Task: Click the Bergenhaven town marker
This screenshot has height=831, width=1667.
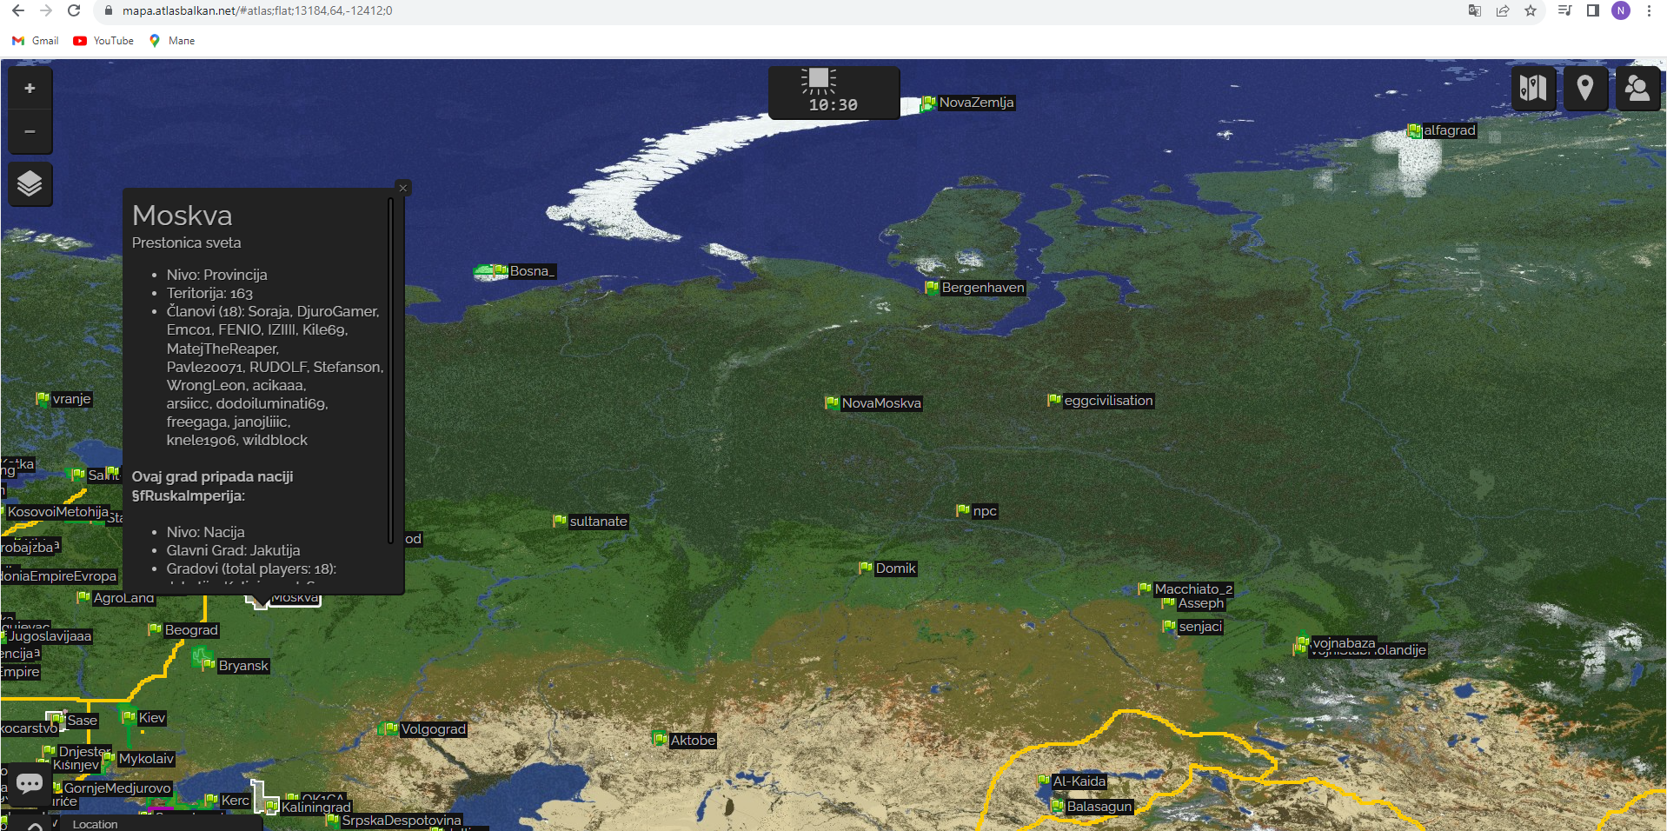Action: [932, 288]
